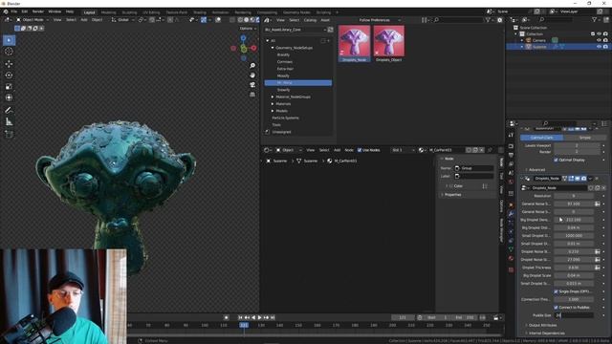The image size is (612, 344).
Task: Select the Move tool in viewport toolbar
Action: (9, 64)
